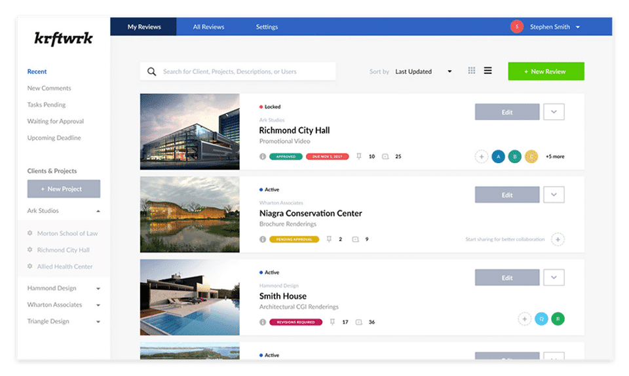Collapse the Ark Studios client group

tap(98, 211)
